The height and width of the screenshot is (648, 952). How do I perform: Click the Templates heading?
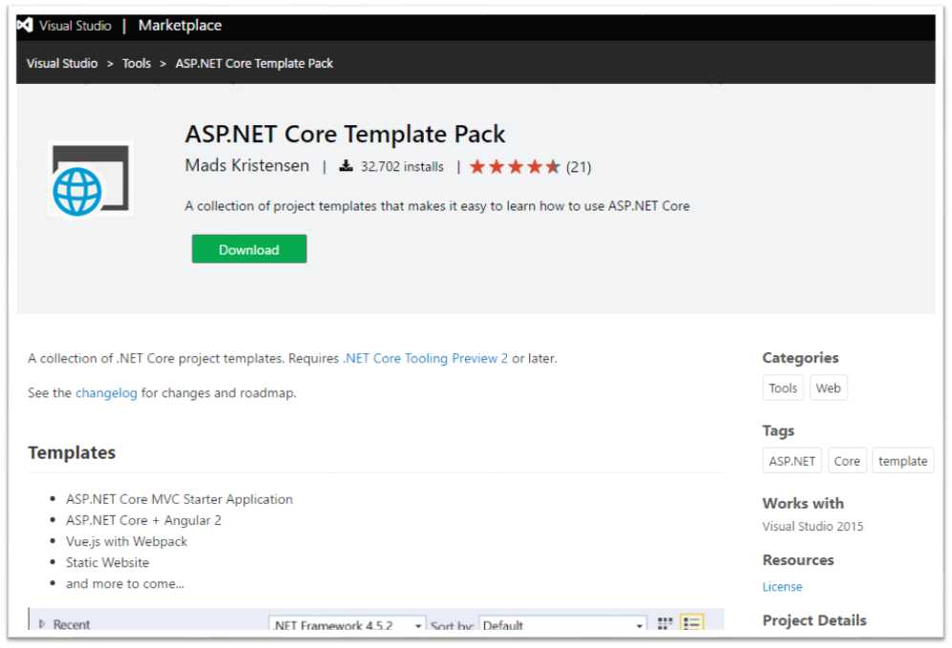[x=72, y=452]
